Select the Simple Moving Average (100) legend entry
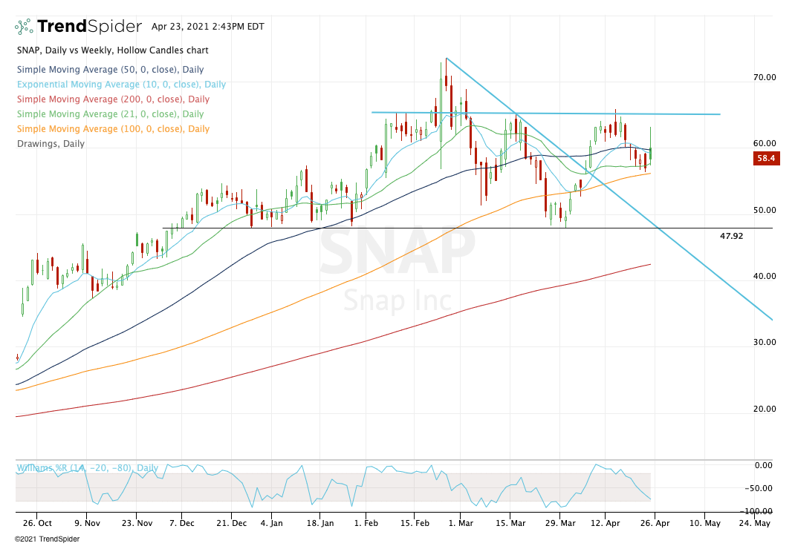Image resolution: width=795 pixels, height=546 pixels. click(x=113, y=129)
